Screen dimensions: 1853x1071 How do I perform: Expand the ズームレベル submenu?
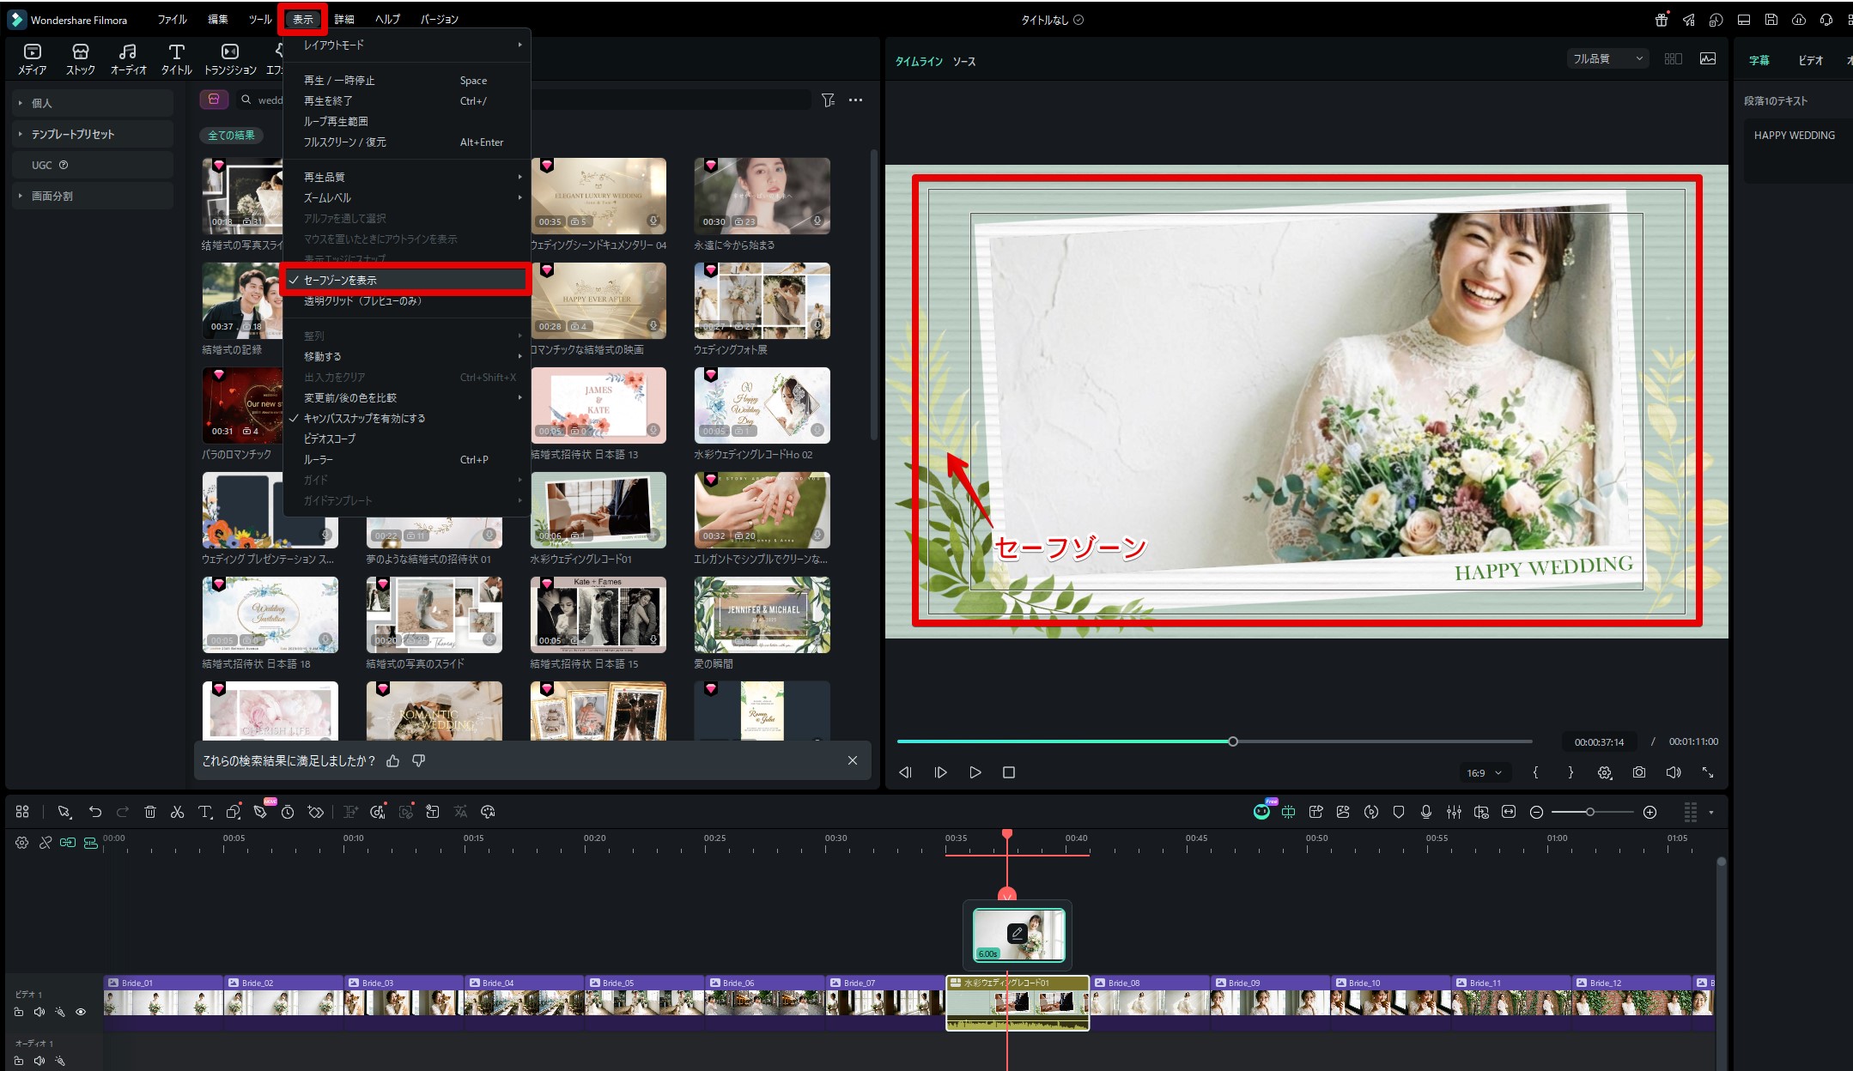click(x=405, y=197)
